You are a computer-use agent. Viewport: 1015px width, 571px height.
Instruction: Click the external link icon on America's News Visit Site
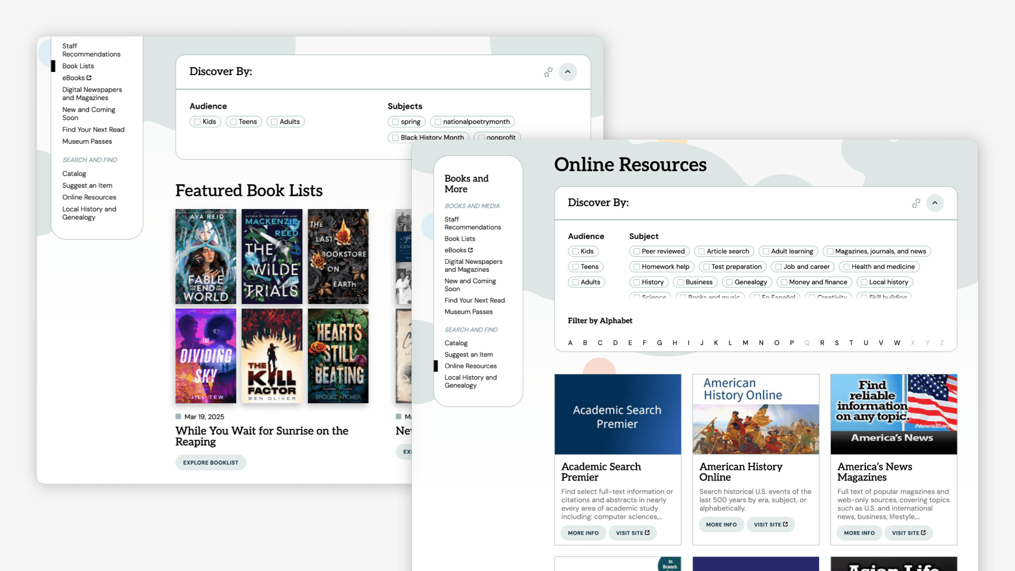(924, 532)
